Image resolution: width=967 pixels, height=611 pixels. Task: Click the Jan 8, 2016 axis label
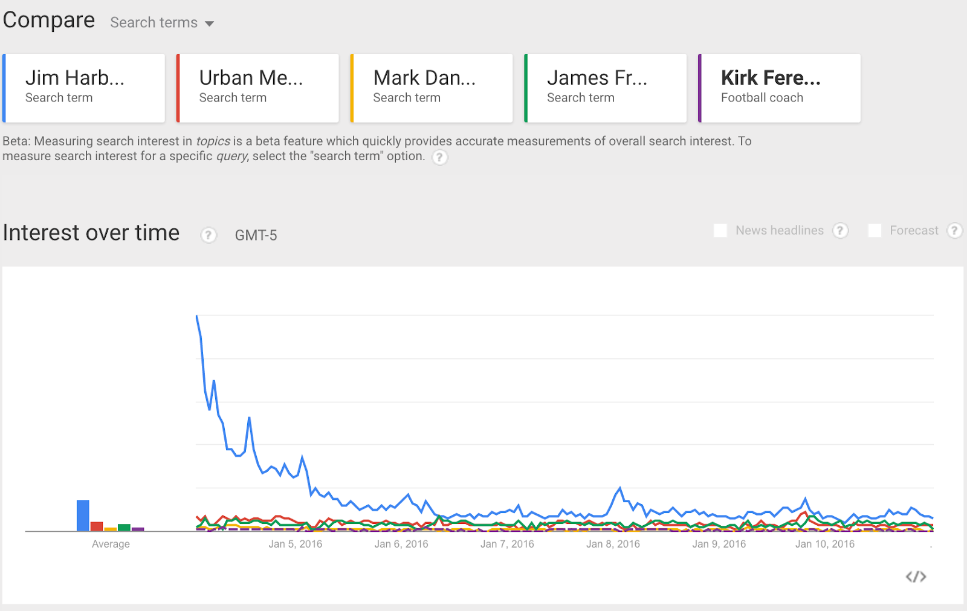coord(613,544)
